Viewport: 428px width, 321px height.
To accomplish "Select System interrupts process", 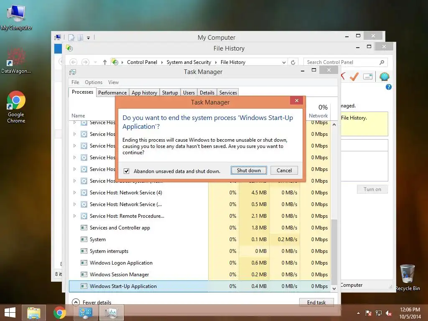I will (x=199, y=251).
